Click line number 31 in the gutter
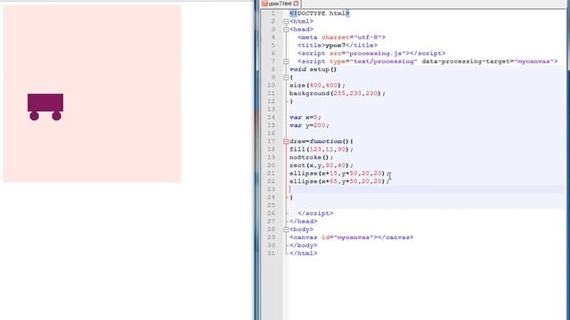570x320 pixels. point(271,253)
